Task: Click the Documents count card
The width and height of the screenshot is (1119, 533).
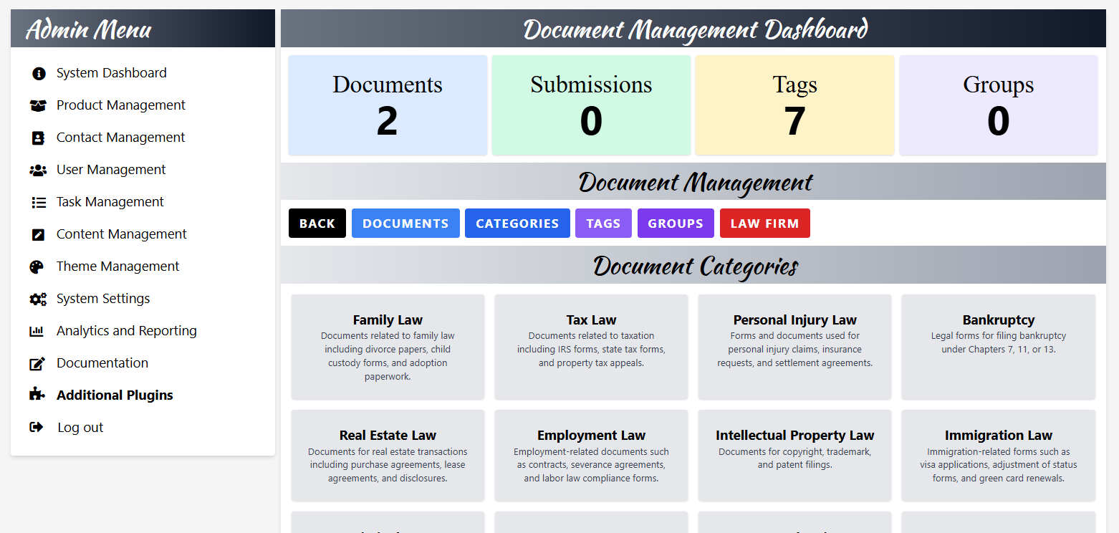Action: [388, 105]
